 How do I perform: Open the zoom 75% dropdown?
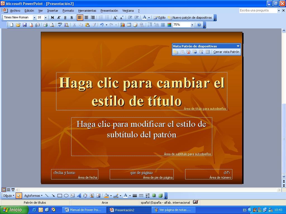click(192, 25)
